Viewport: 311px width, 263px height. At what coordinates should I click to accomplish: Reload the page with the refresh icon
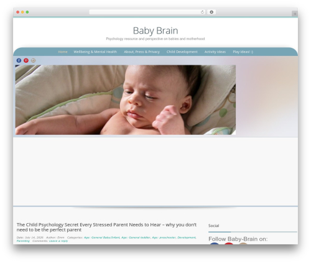click(x=202, y=12)
